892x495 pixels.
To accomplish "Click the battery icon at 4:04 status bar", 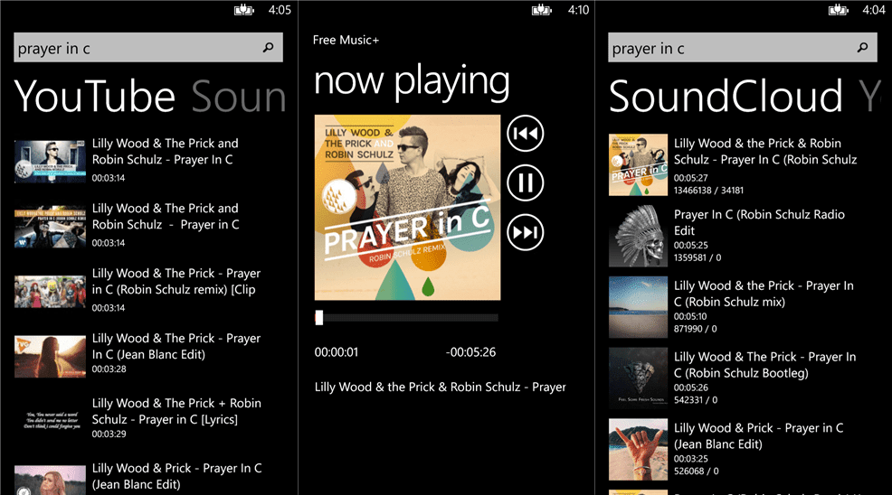I will coord(838,10).
